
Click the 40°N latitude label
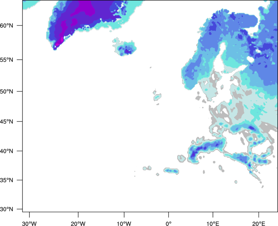point(7,151)
